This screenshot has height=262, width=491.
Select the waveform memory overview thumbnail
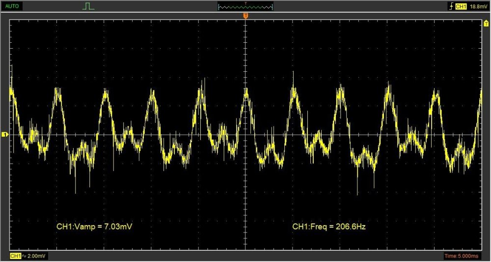pyautogui.click(x=245, y=7)
